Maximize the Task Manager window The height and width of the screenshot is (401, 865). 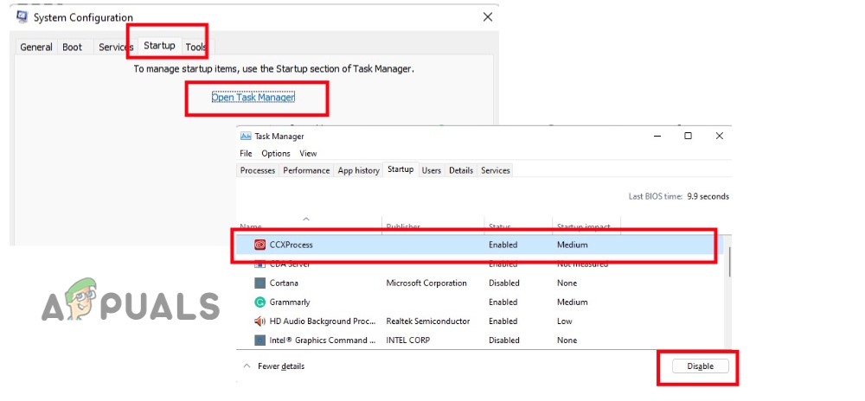pos(688,136)
